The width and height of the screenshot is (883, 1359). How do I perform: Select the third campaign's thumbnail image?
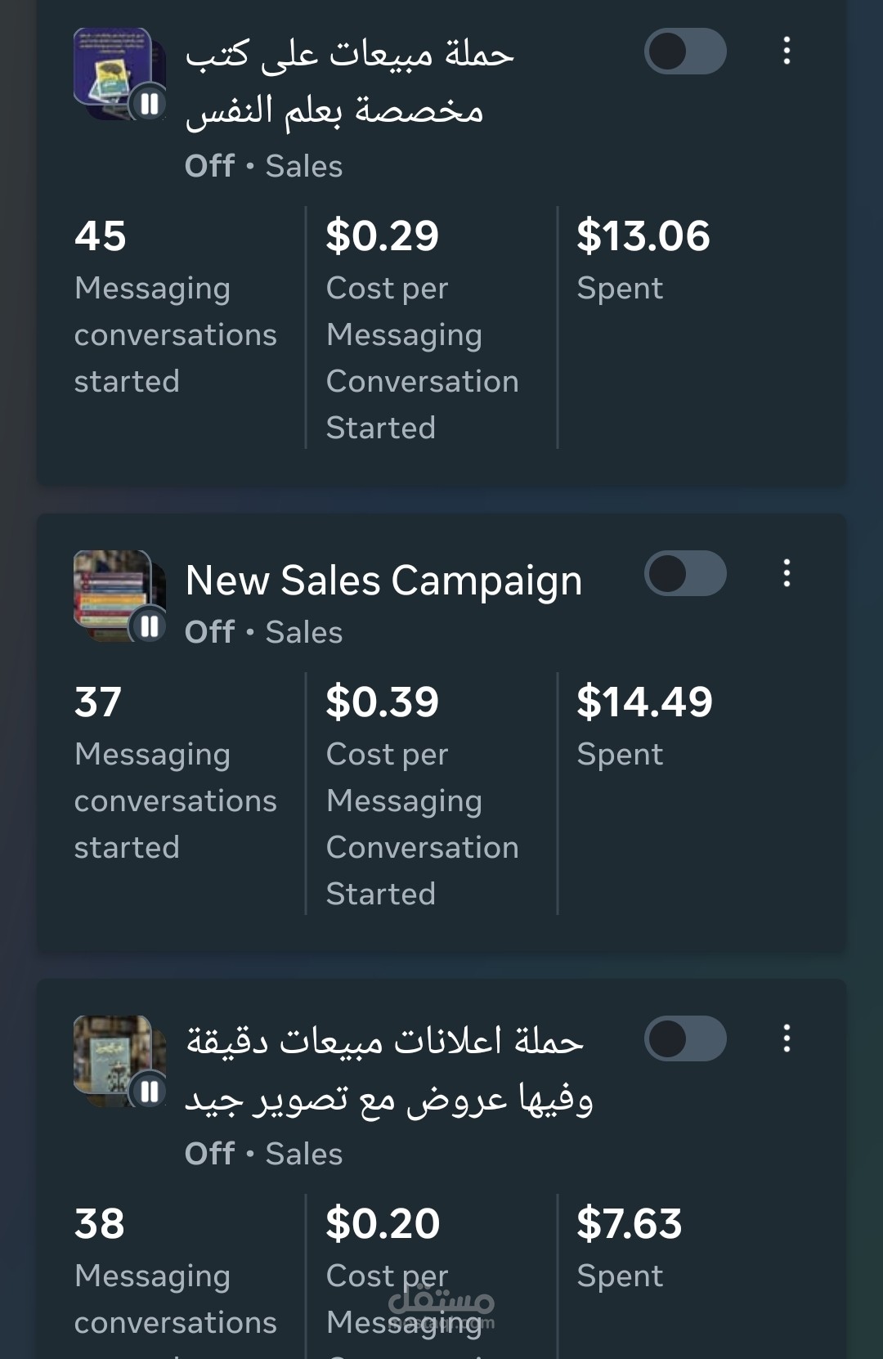(111, 1053)
